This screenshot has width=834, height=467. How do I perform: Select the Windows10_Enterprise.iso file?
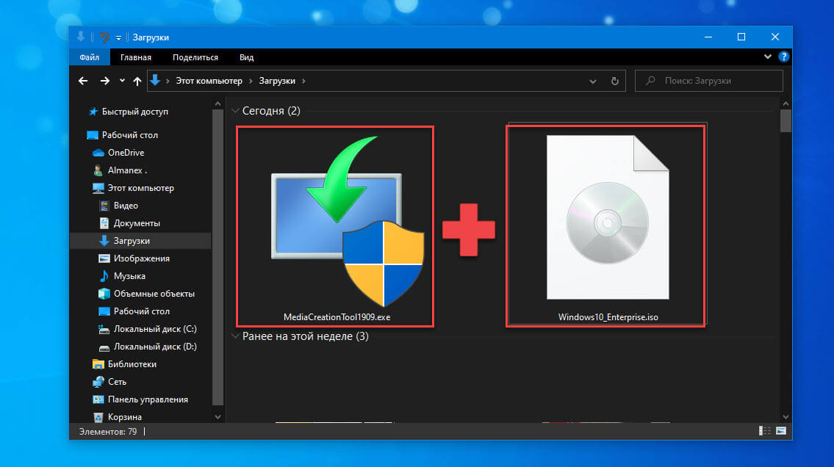[x=605, y=226]
